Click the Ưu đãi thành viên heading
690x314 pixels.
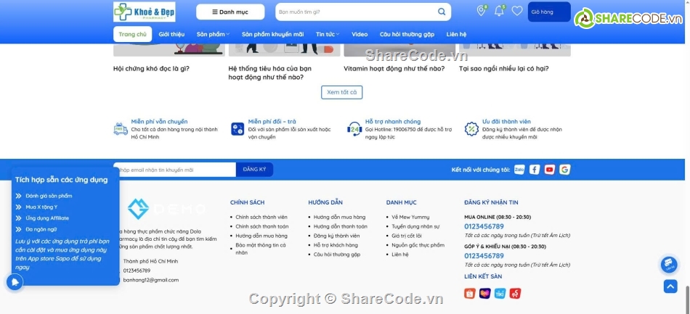[506, 122]
